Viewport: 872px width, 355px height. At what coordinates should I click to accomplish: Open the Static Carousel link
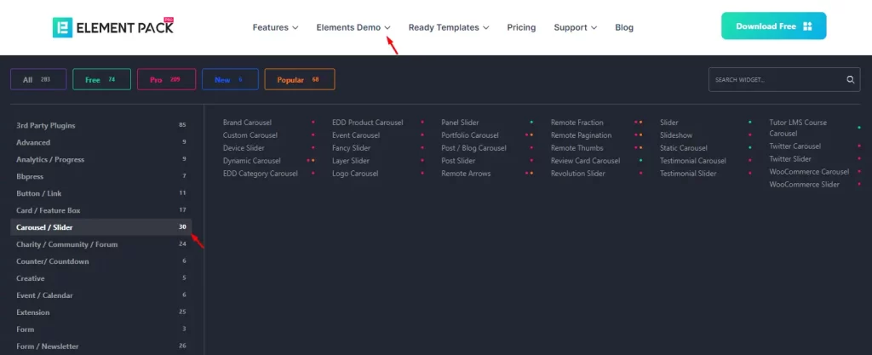(x=684, y=148)
